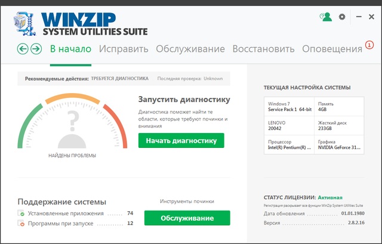
Task: Click the active license status 'Активная'
Action: tap(330, 197)
